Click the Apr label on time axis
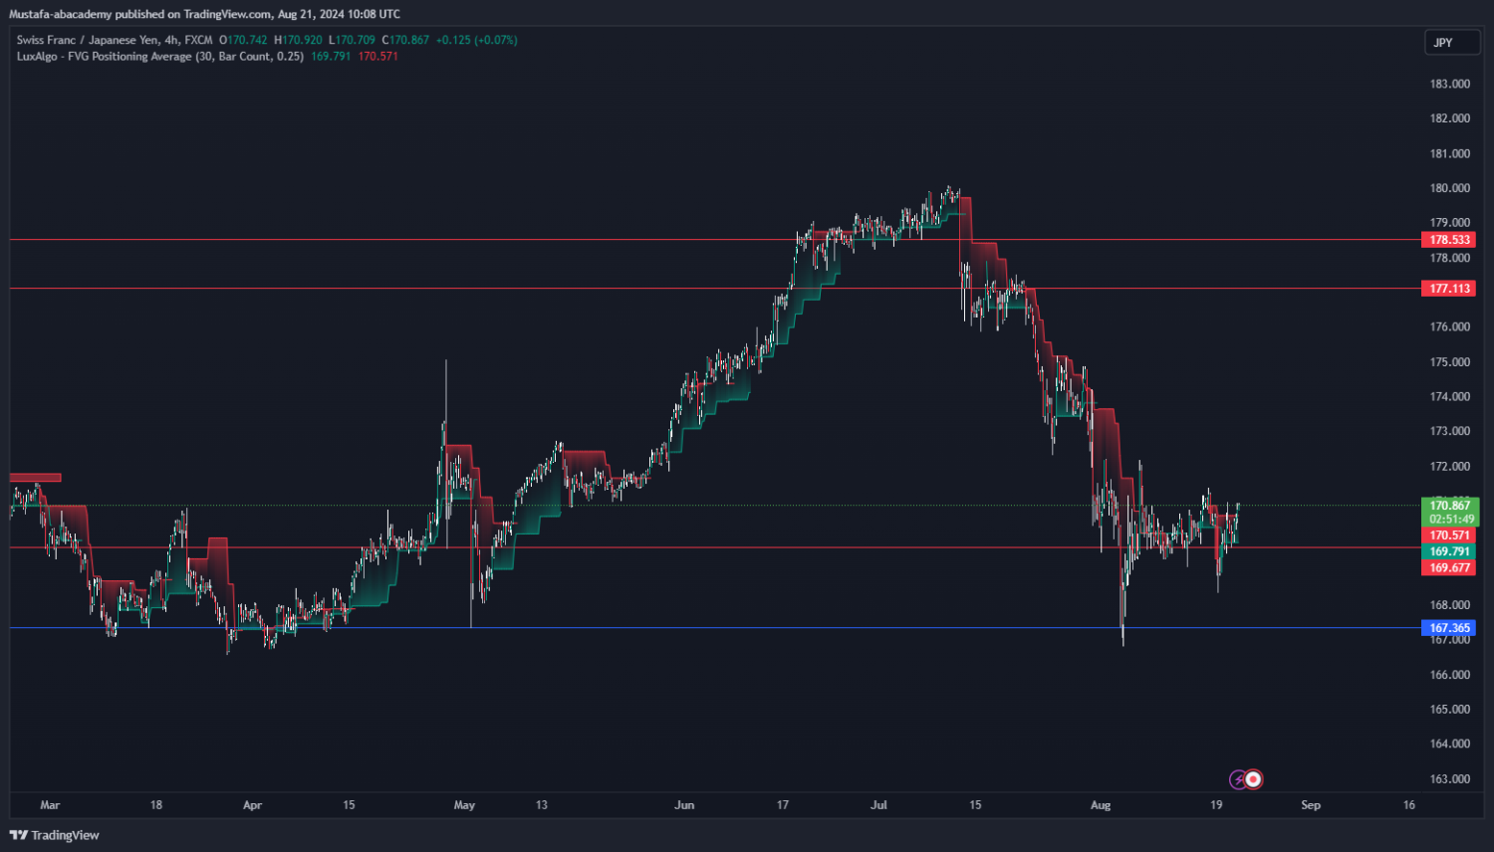The width and height of the screenshot is (1494, 852). click(253, 805)
